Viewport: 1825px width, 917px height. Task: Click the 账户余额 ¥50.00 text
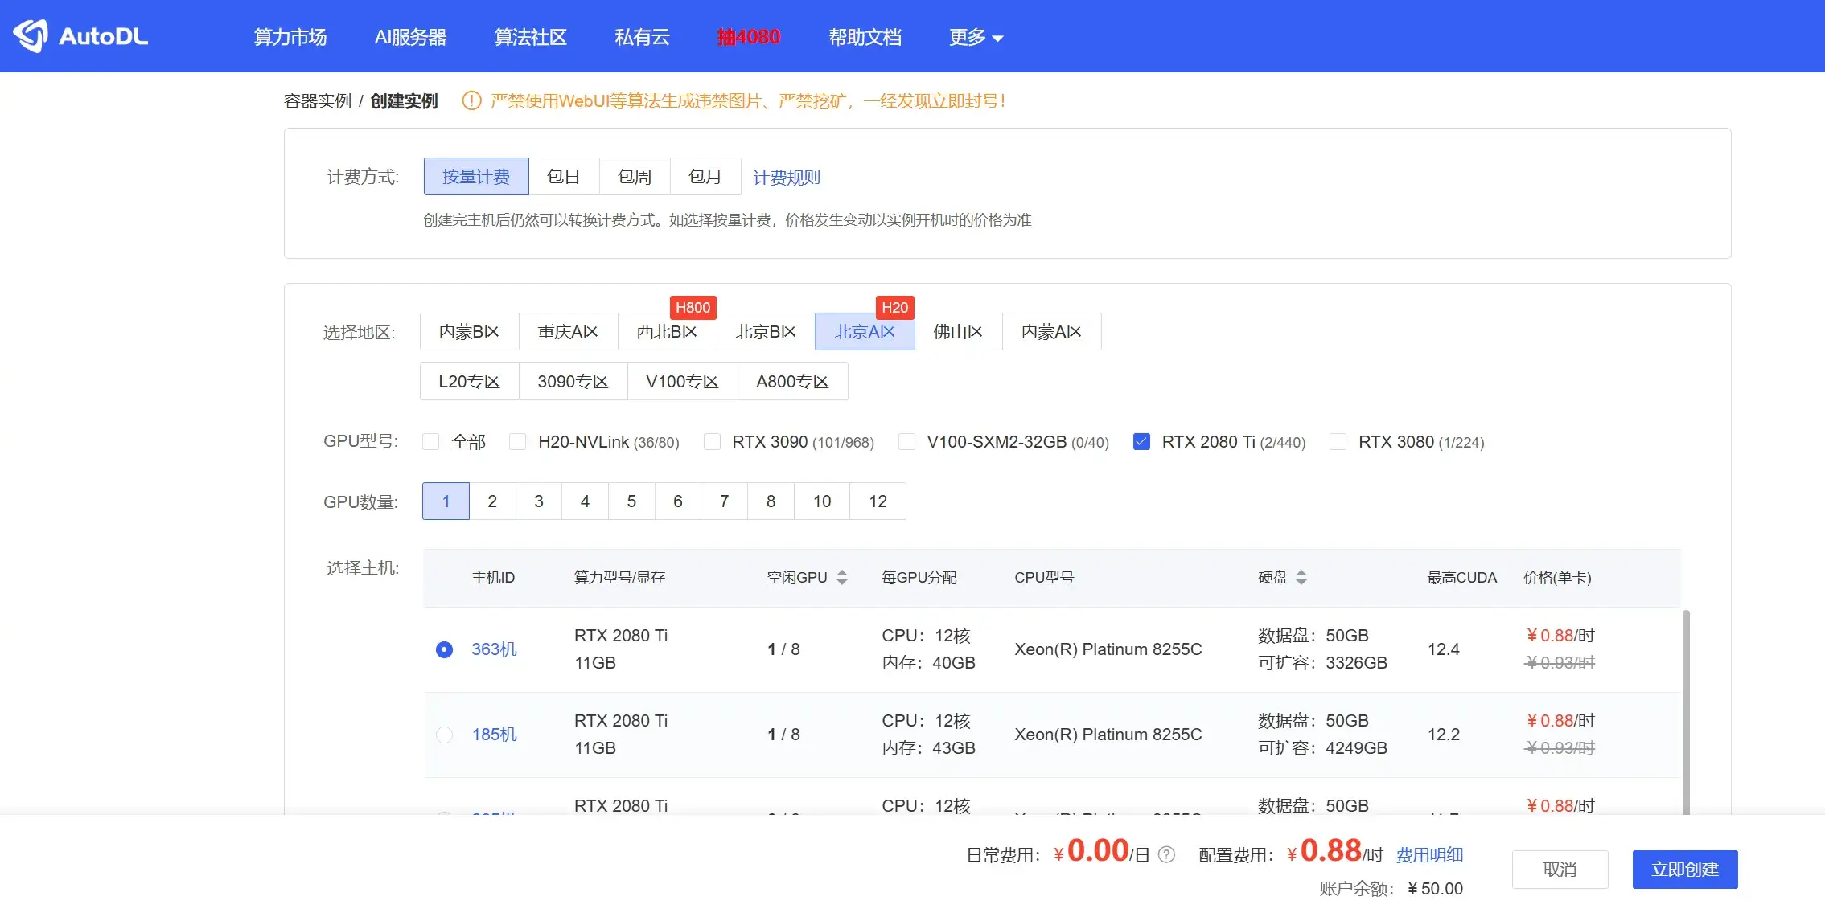point(1391,889)
